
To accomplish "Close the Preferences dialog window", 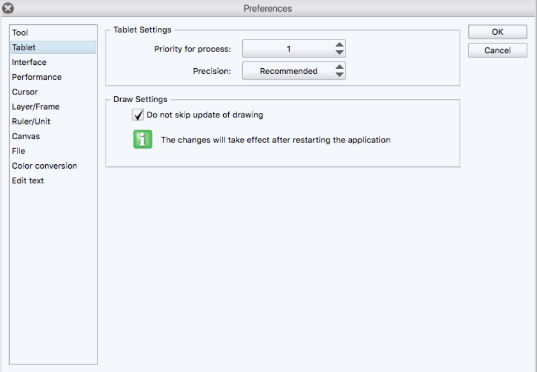I will (8, 8).
